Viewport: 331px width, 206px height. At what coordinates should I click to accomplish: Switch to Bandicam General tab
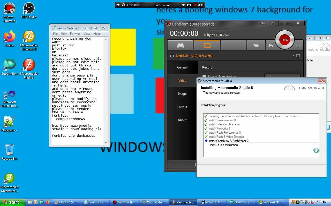click(182, 67)
